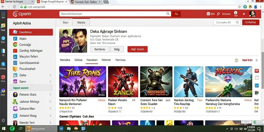Open the Nedisos game thumbnail

(156, 82)
